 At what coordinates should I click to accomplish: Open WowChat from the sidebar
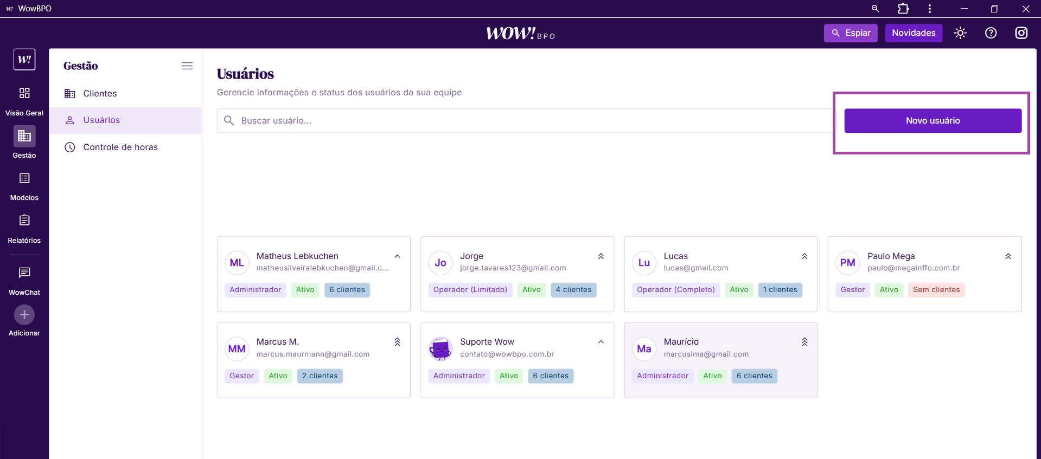point(24,273)
